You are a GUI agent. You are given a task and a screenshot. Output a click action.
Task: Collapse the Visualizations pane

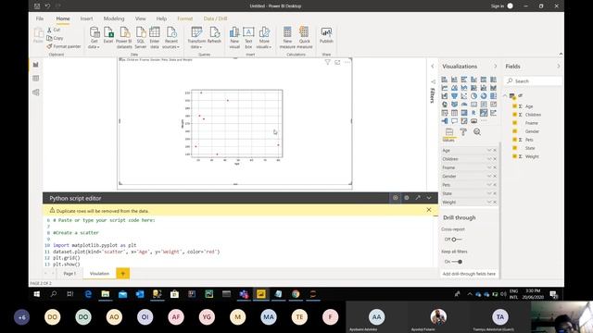tap(496, 66)
